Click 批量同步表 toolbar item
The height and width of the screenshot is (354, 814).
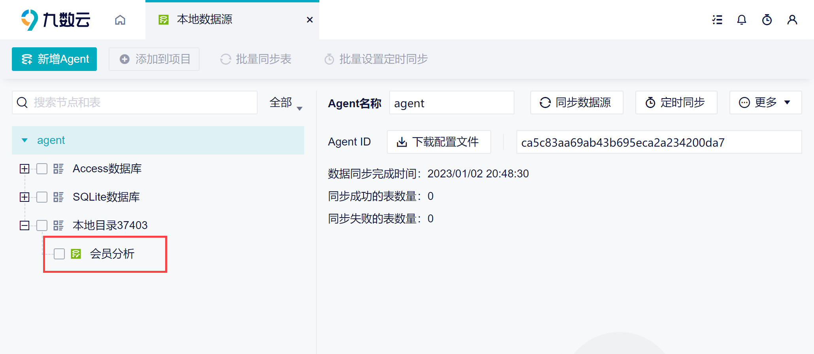click(256, 59)
